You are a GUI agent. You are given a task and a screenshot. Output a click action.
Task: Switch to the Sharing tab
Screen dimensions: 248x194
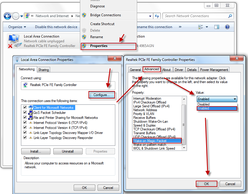[x=43, y=70]
